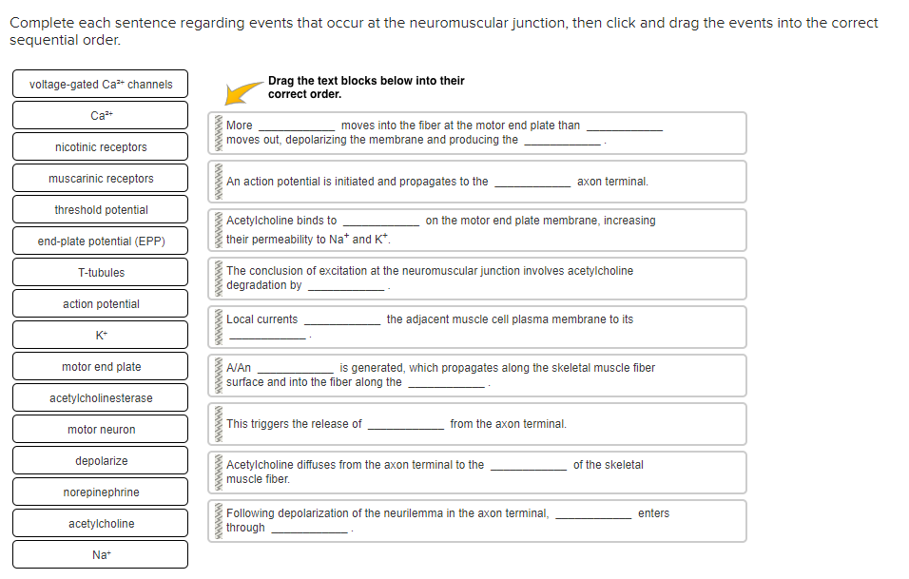The width and height of the screenshot is (909, 579).
Task: Select the "T-tubules" text block
Action: coord(99,272)
